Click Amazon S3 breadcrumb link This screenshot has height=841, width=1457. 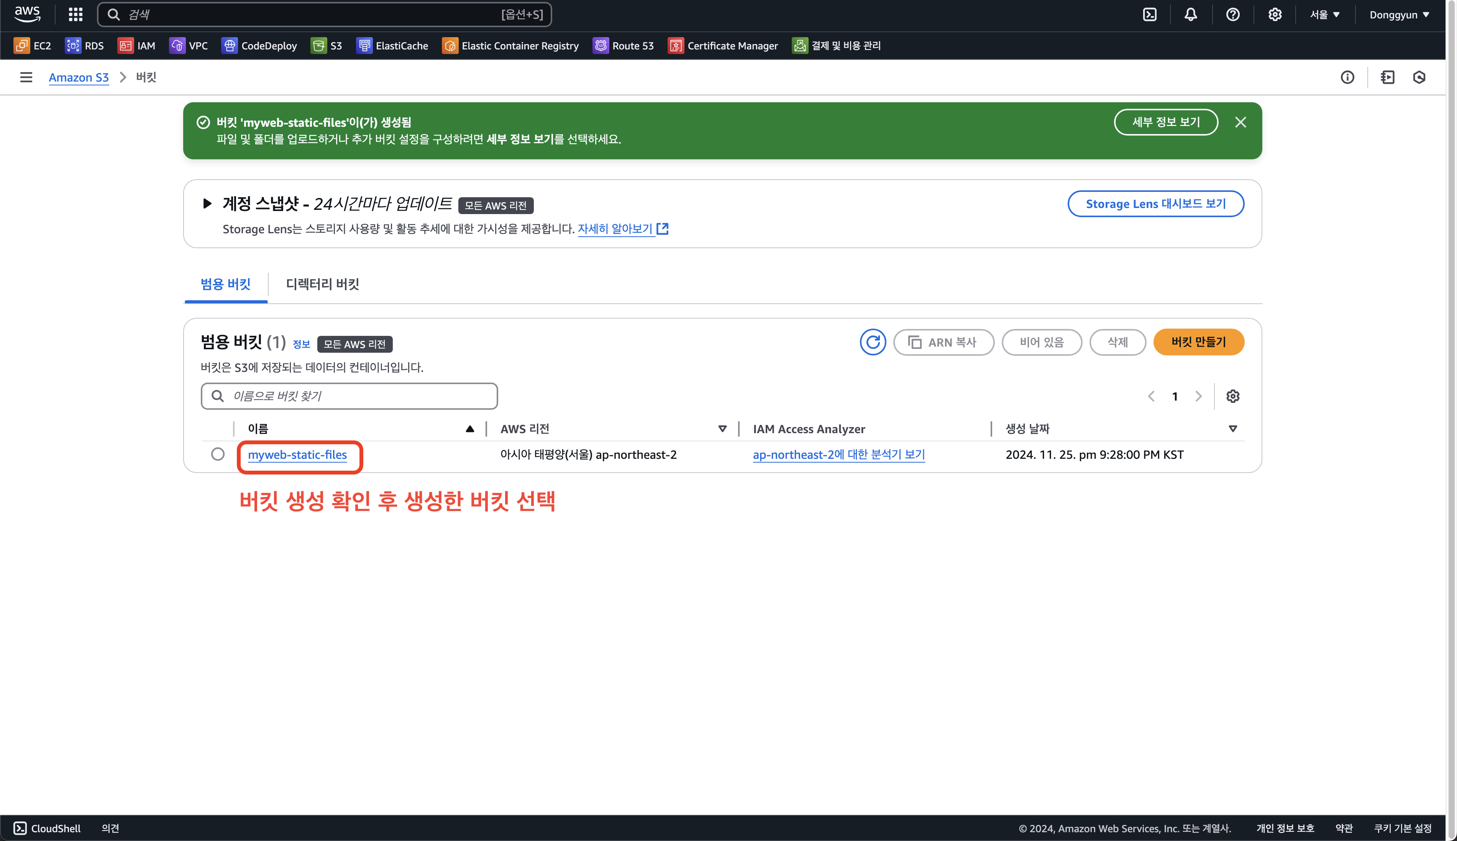(x=79, y=77)
